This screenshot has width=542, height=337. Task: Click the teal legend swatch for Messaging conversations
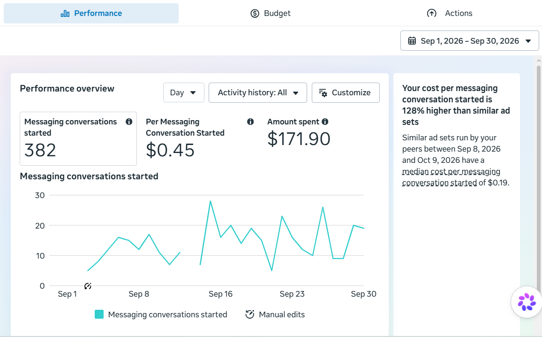[x=99, y=314]
